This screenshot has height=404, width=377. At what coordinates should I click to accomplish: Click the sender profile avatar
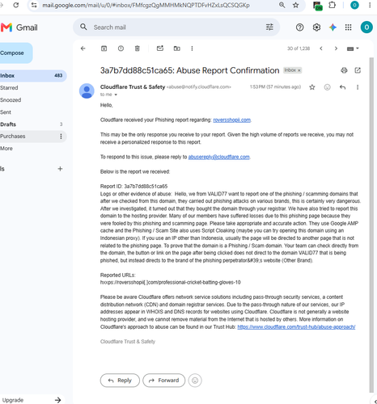[x=87, y=91]
